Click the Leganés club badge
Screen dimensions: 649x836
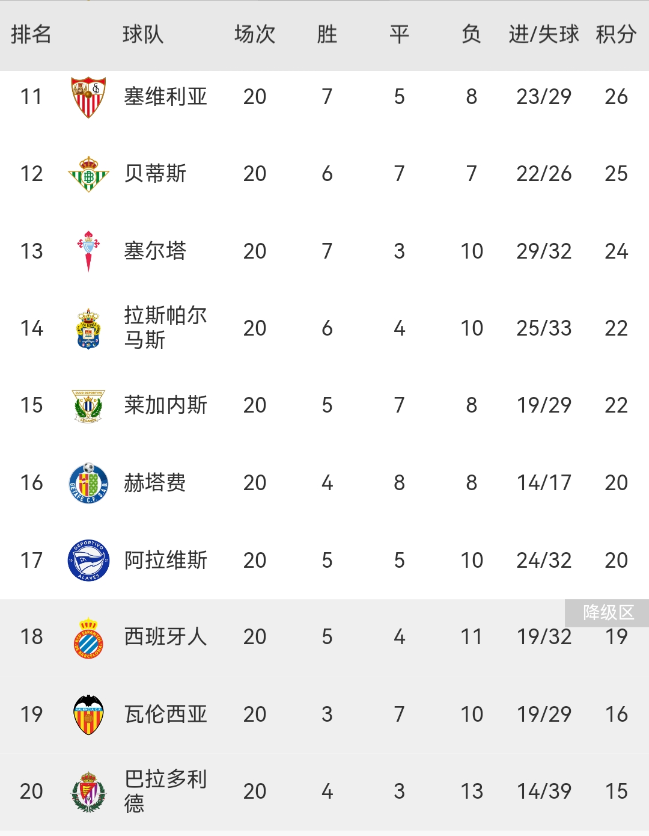(88, 405)
